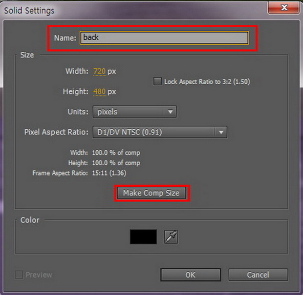
Task: Confirm with the OK button
Action: click(x=190, y=274)
